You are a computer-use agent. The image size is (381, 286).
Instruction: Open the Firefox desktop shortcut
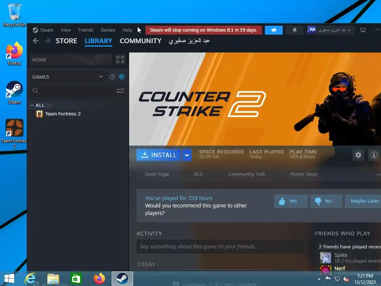[x=15, y=54]
